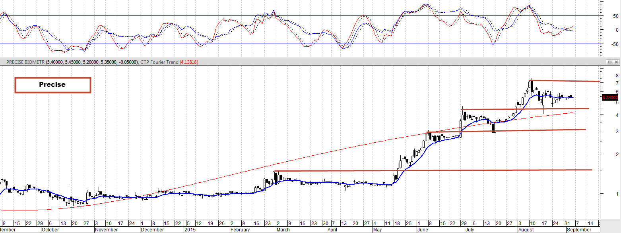Click the August label on date axis
This screenshot has height=233, width=621.
pyautogui.click(x=527, y=229)
